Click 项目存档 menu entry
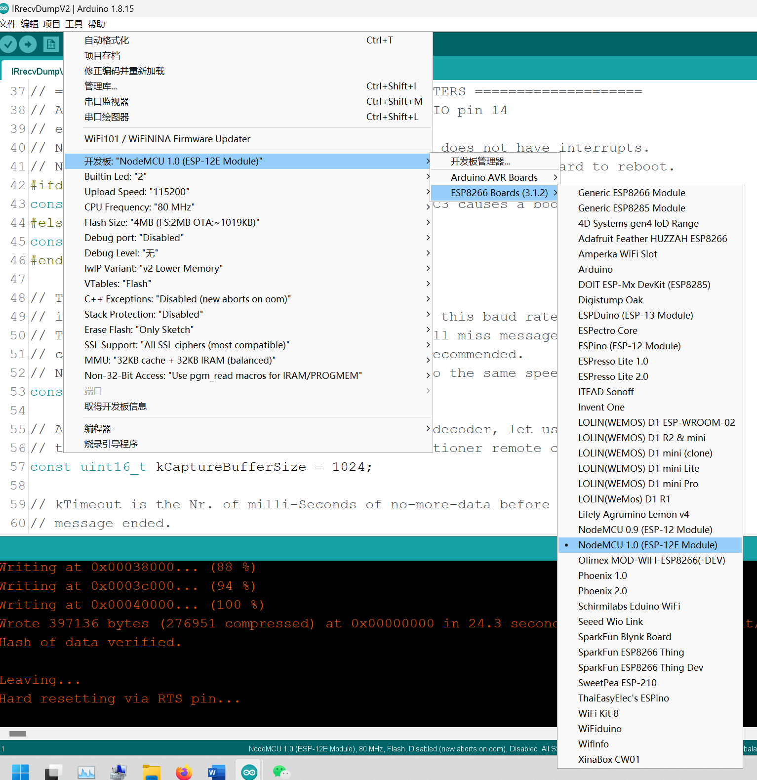The width and height of the screenshot is (757, 780). (248, 55)
